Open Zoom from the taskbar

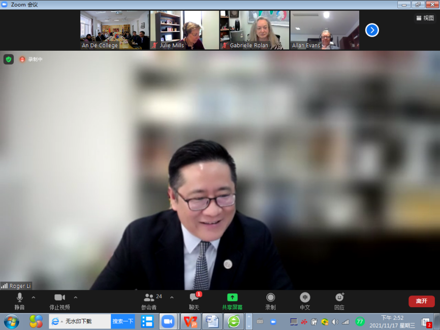click(168, 321)
